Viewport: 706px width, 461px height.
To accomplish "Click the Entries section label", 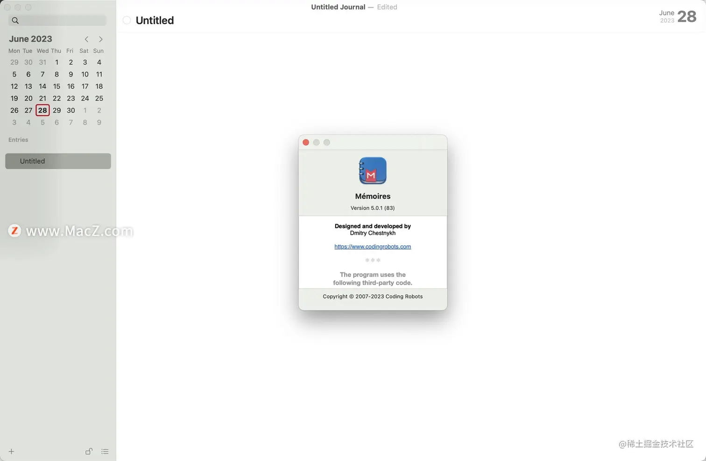I will coord(18,140).
